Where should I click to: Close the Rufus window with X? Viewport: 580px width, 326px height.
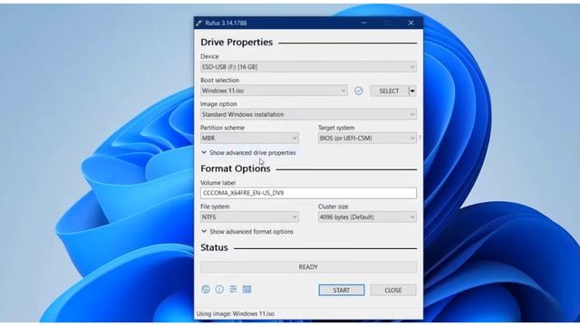(x=411, y=23)
